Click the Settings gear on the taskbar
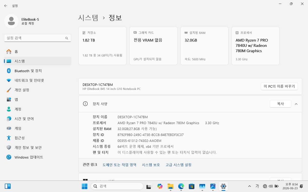The image size is (308, 192). [x=223, y=186]
